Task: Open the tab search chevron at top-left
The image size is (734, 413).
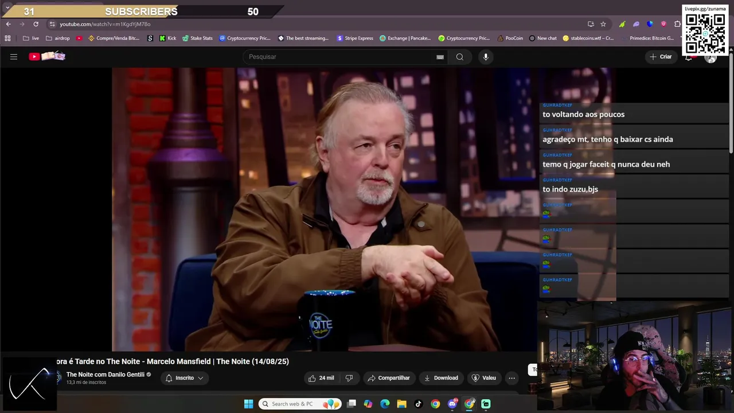Action: [7, 7]
